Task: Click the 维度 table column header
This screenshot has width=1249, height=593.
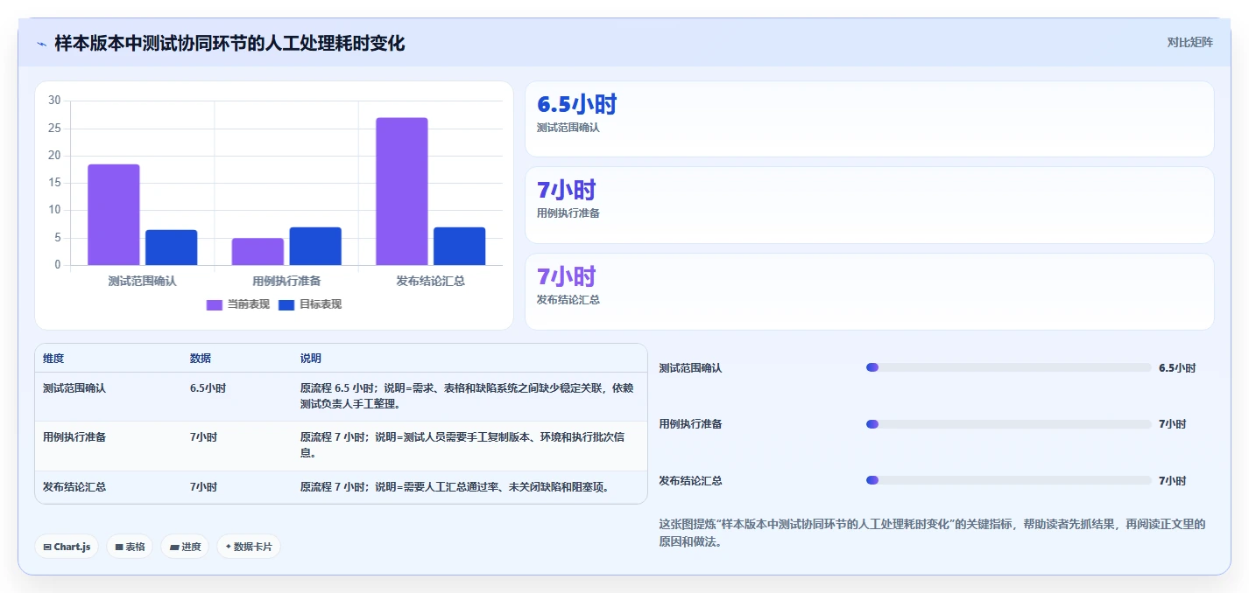Action: coord(53,359)
